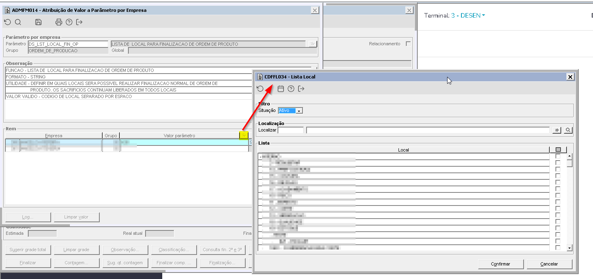Click the Local column header in Lista
Screen dimensions: 593x279
click(404, 150)
